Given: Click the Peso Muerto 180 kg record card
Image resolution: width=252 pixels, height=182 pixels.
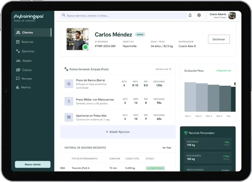Looking at the screenshot, I should point(208,157).
